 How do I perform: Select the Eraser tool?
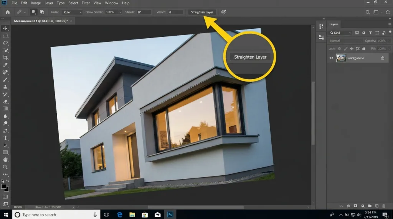pyautogui.click(x=5, y=101)
